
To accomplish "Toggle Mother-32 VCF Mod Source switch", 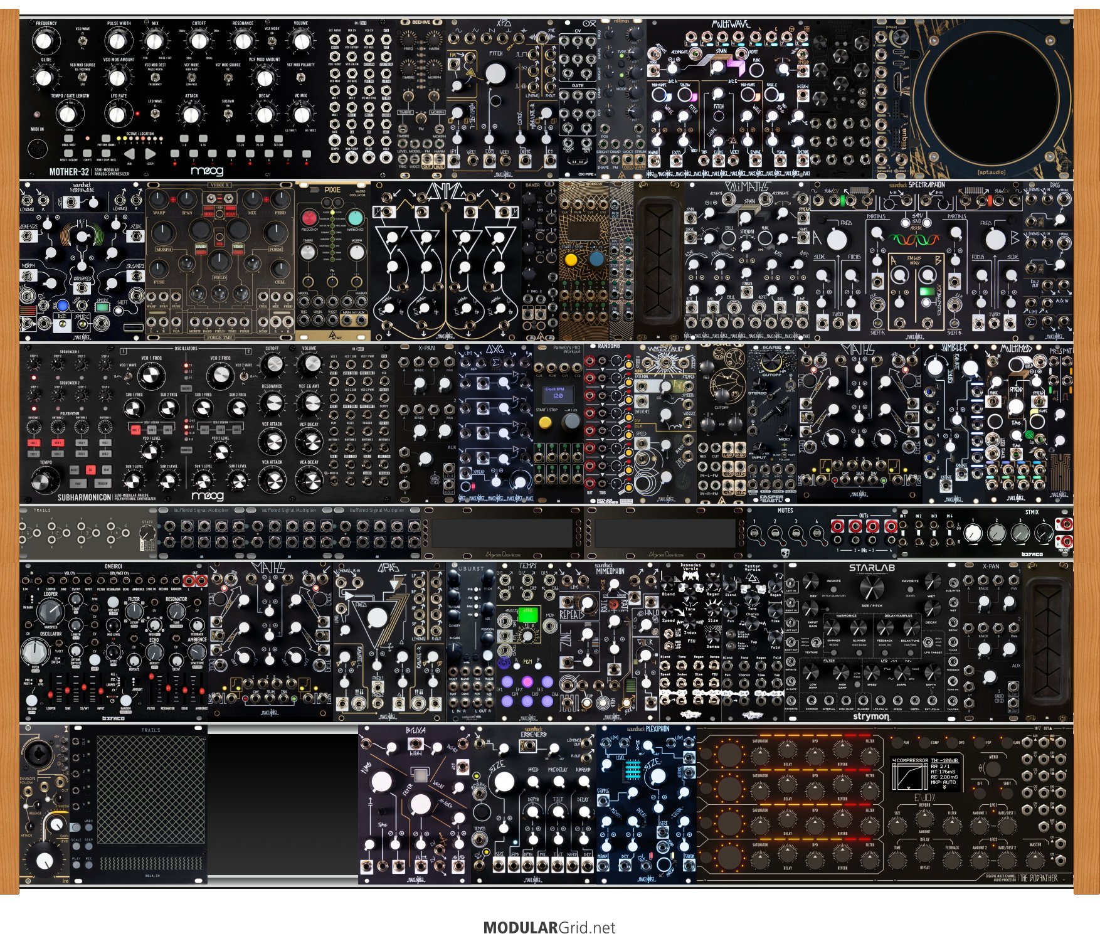I will [x=228, y=78].
